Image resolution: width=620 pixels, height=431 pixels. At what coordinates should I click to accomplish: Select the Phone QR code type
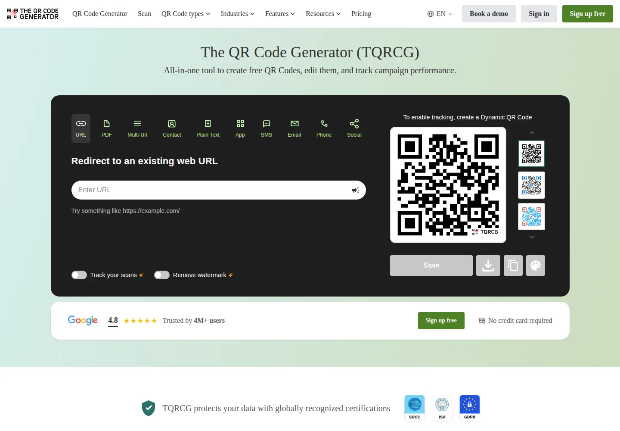coord(324,128)
